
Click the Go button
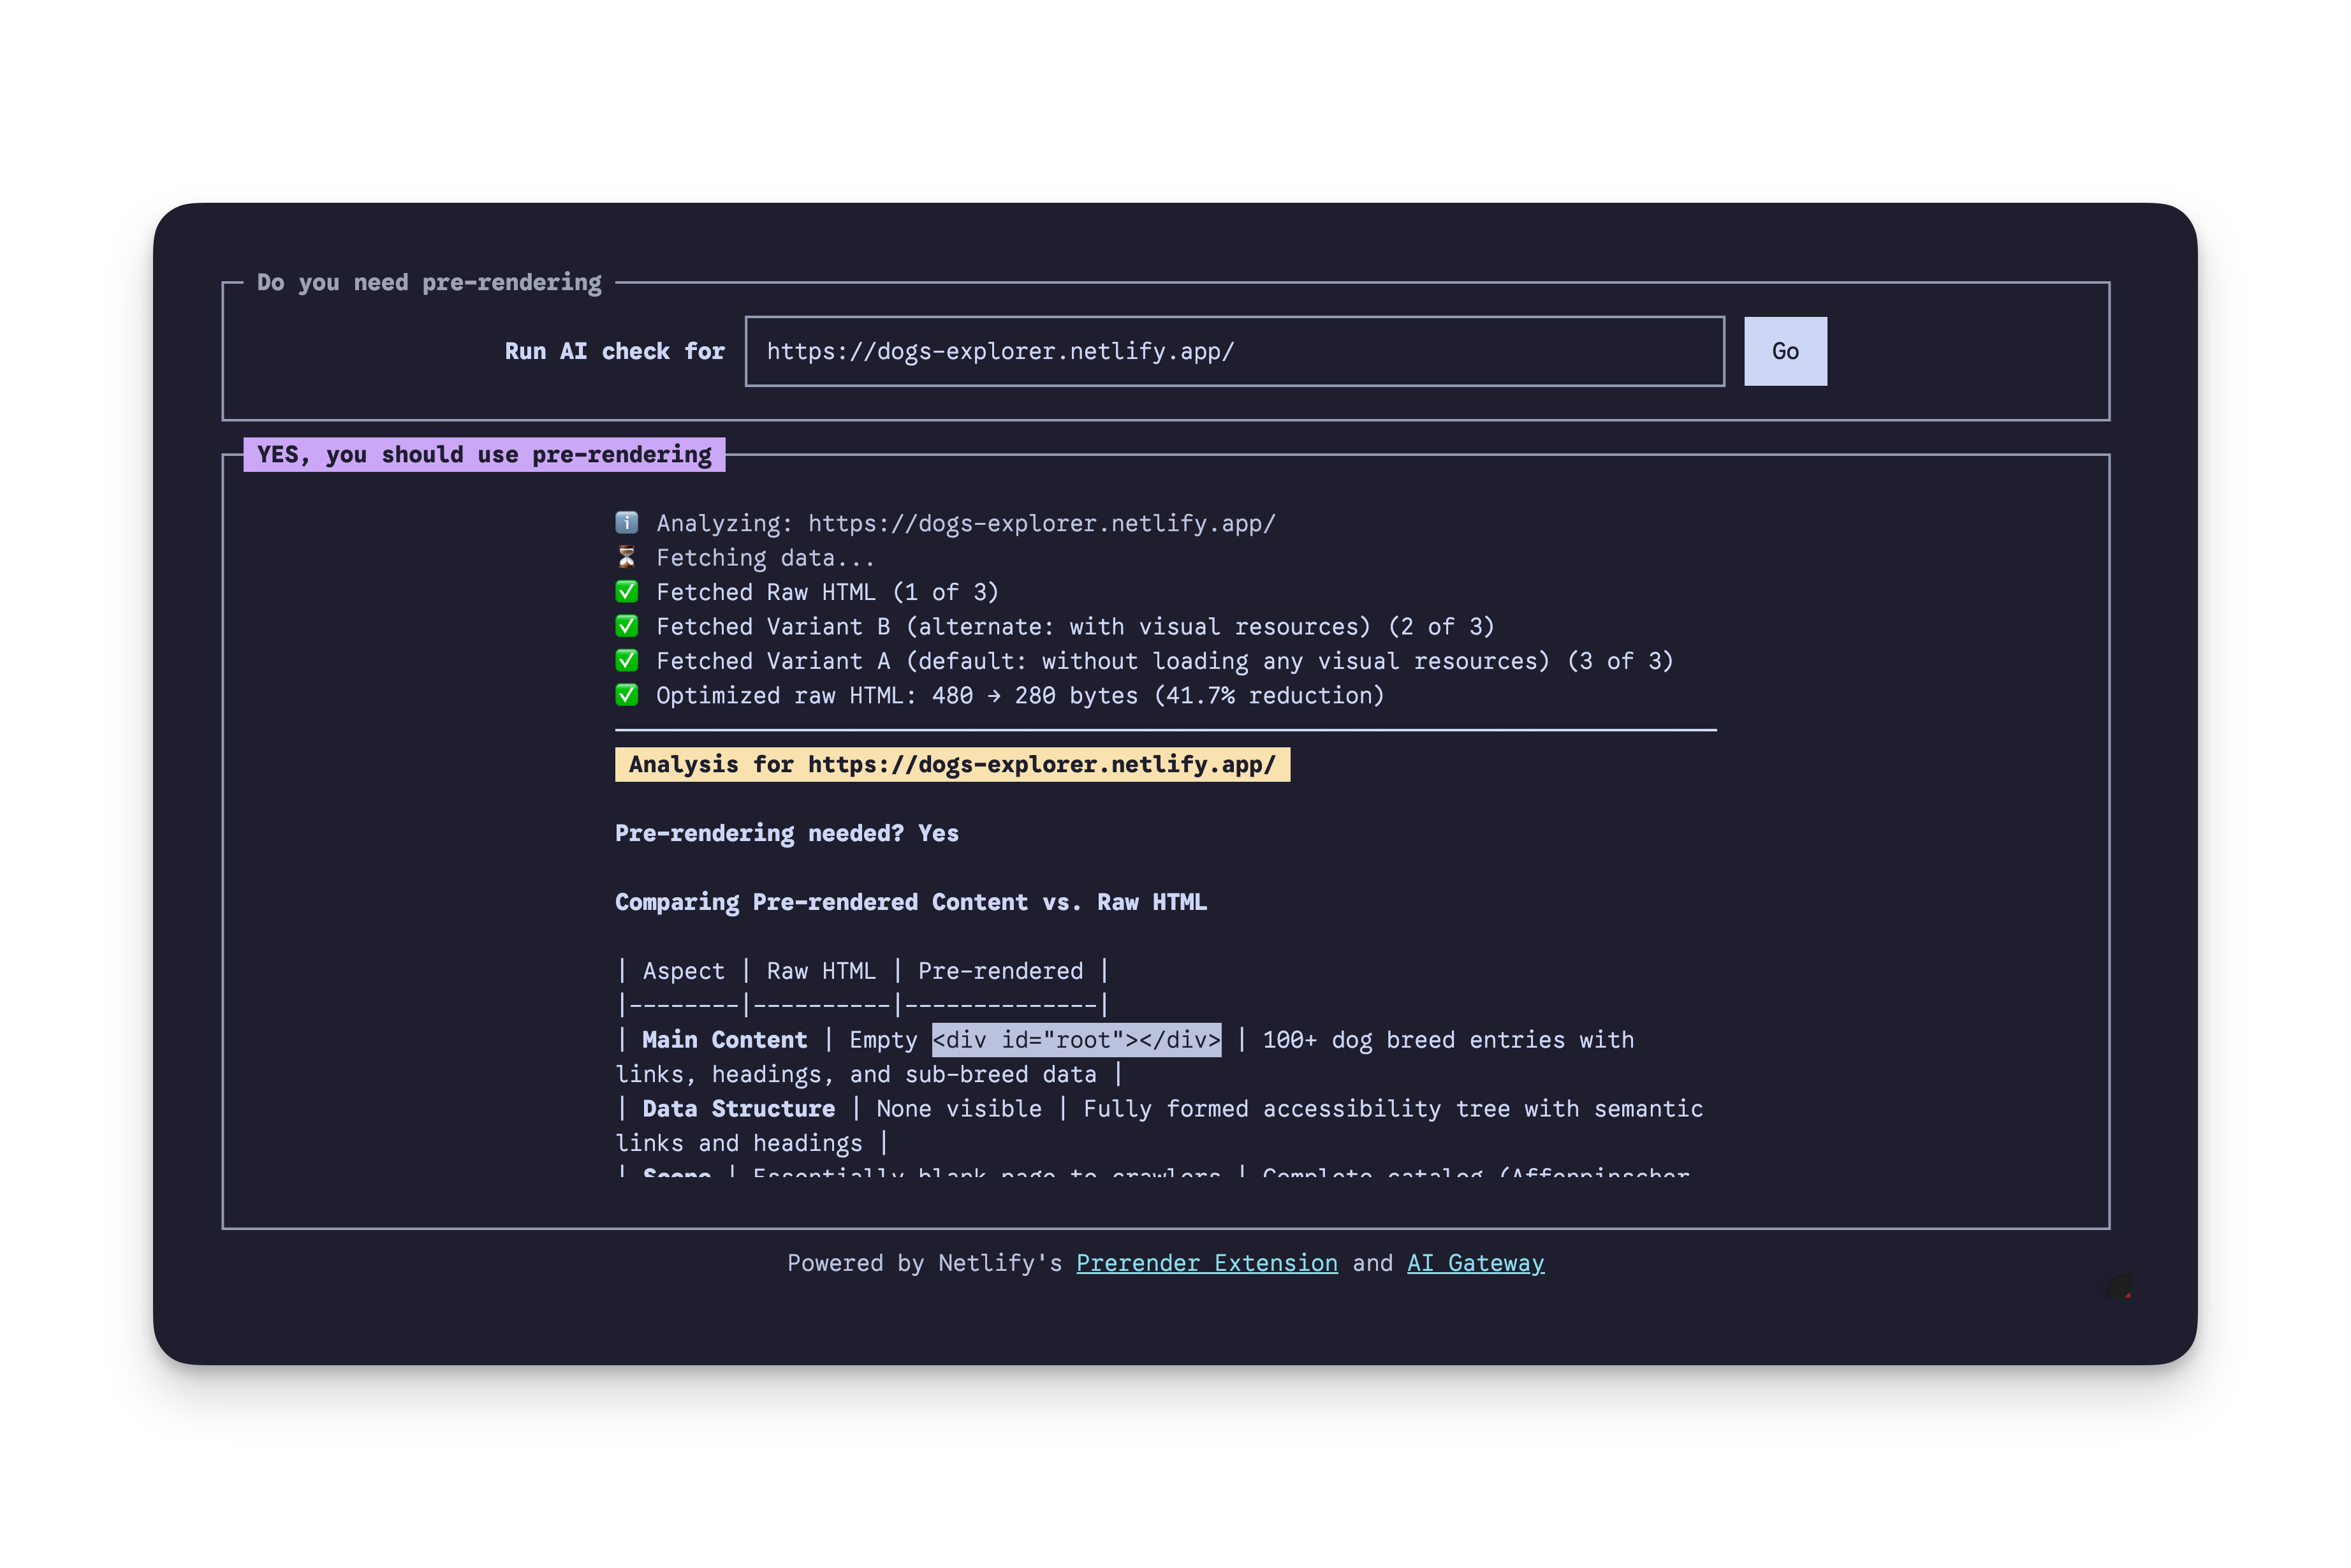point(1785,351)
